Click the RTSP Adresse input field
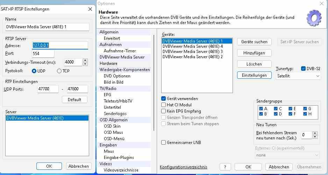The image size is (328, 175). 59,45
